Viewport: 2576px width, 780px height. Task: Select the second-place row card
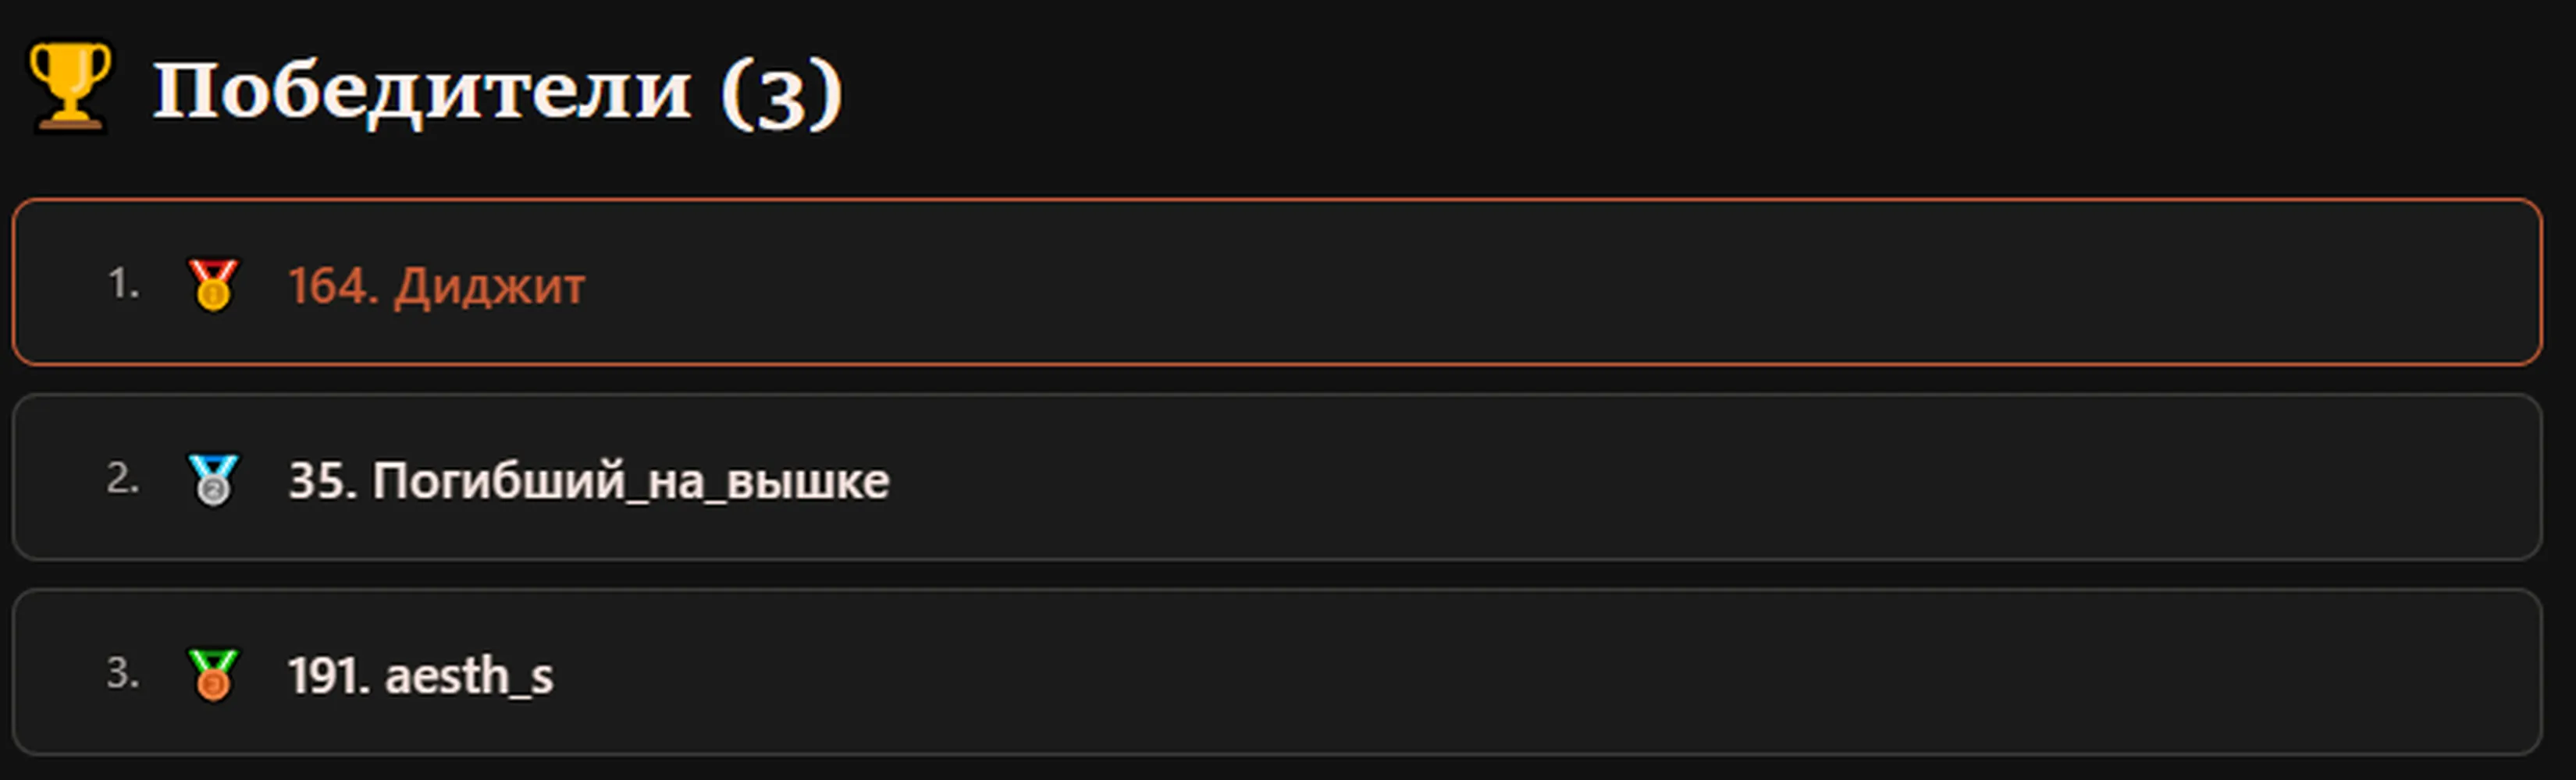[x=1277, y=477]
